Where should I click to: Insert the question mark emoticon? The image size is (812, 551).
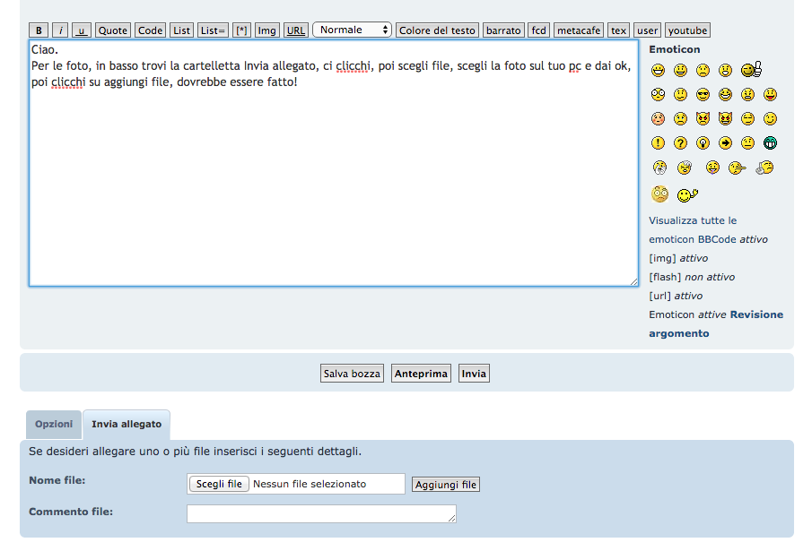680,142
